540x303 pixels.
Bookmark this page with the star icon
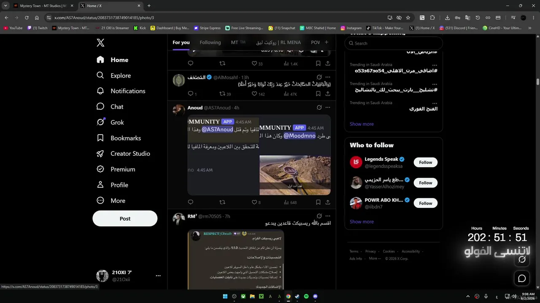408,18
